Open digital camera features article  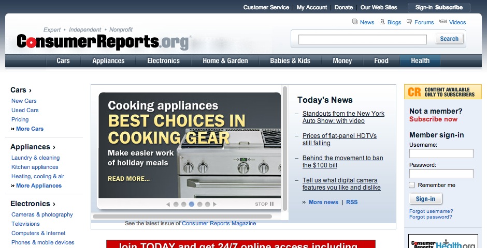[341, 184]
